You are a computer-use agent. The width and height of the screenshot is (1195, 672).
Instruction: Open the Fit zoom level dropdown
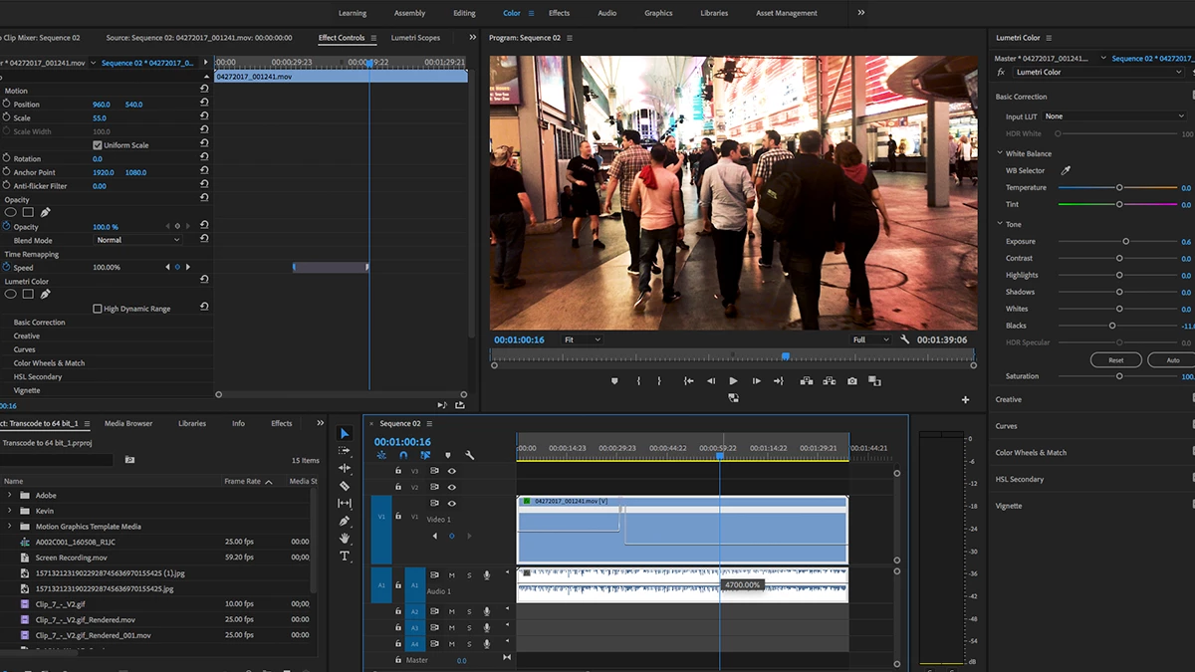coord(582,339)
